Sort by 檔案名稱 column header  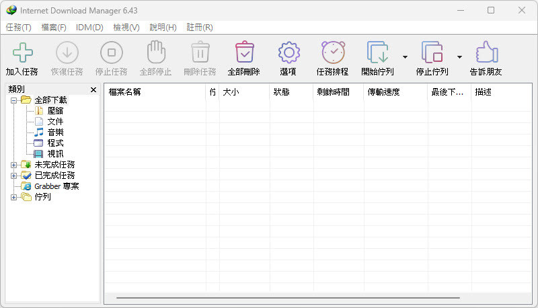(x=155, y=92)
